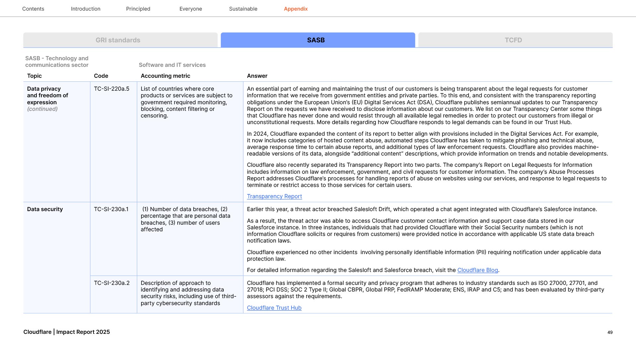Click the code TC-SI-220a.5

pos(112,89)
